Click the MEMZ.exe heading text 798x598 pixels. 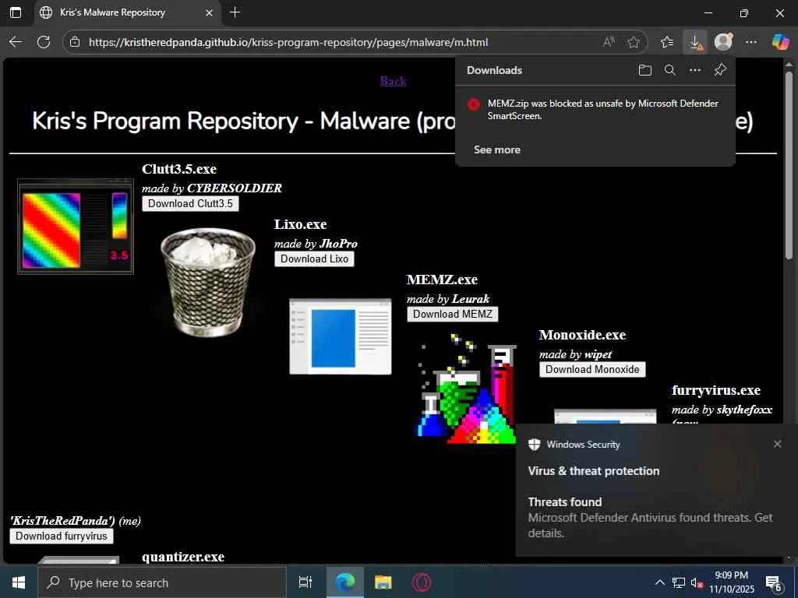coord(443,280)
